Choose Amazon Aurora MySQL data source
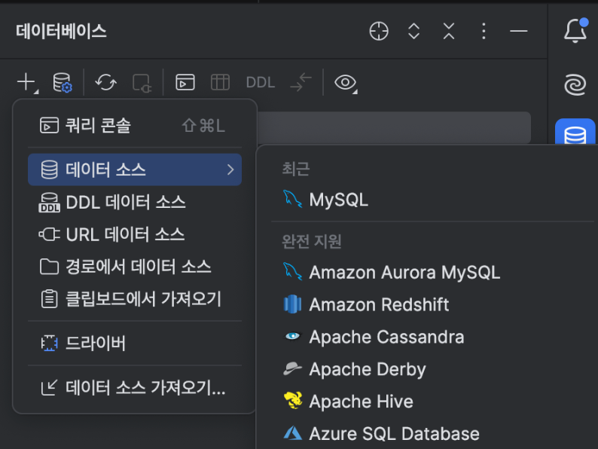This screenshot has height=449, width=598. pos(433,273)
